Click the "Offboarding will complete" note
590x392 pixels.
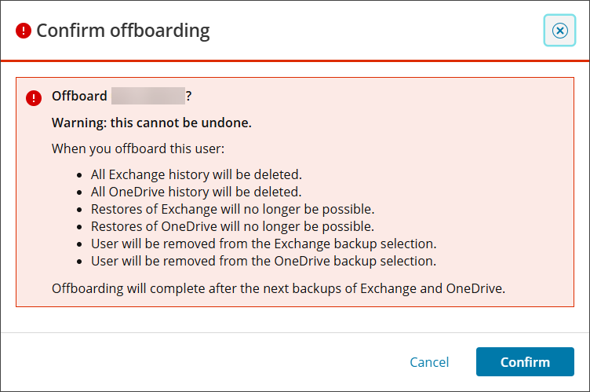(x=278, y=288)
